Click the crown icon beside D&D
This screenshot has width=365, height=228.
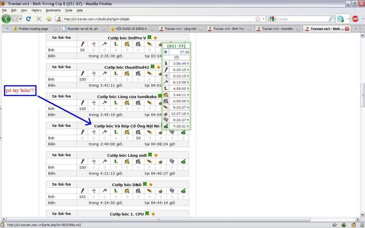(x=151, y=184)
